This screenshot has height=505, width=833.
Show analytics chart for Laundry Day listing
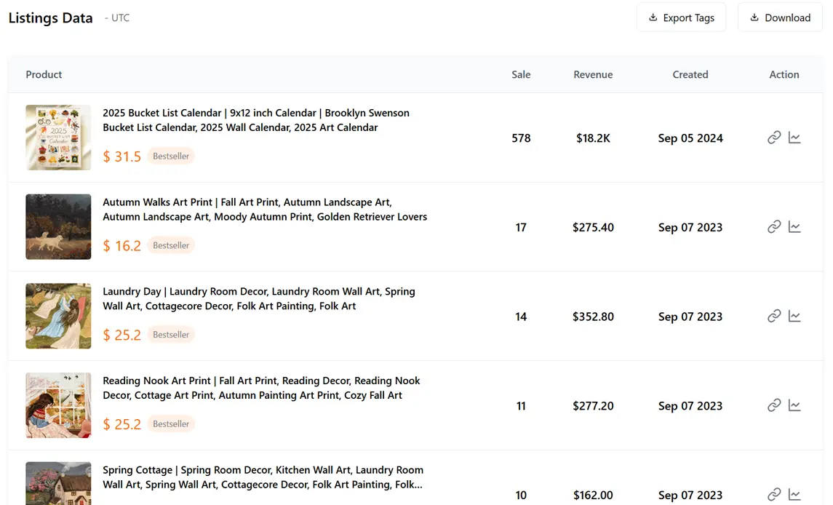click(794, 317)
